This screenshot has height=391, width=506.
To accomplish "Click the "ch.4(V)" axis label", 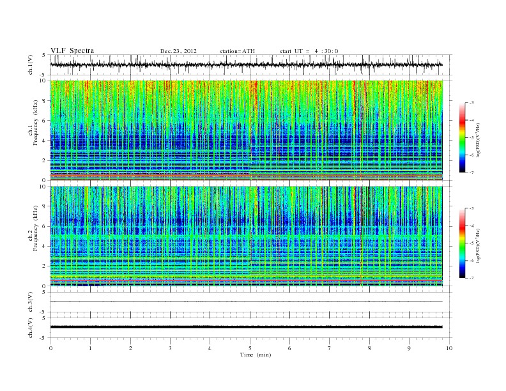I will point(30,328).
